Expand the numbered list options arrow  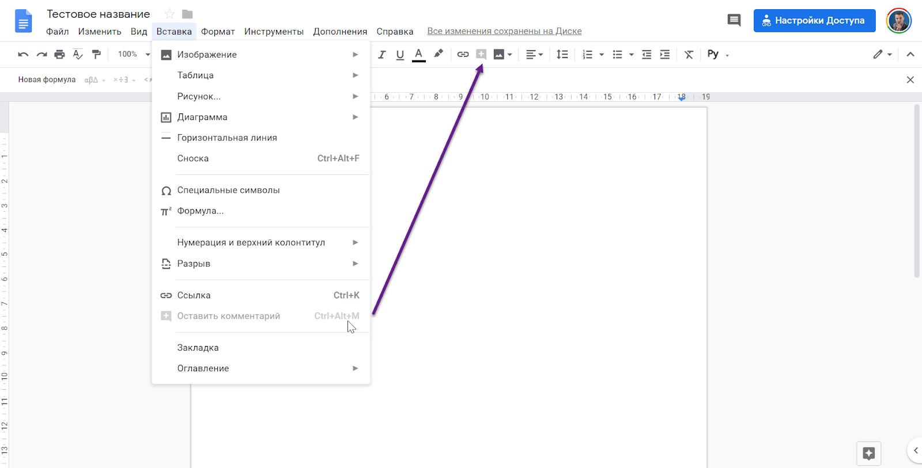[x=602, y=55]
